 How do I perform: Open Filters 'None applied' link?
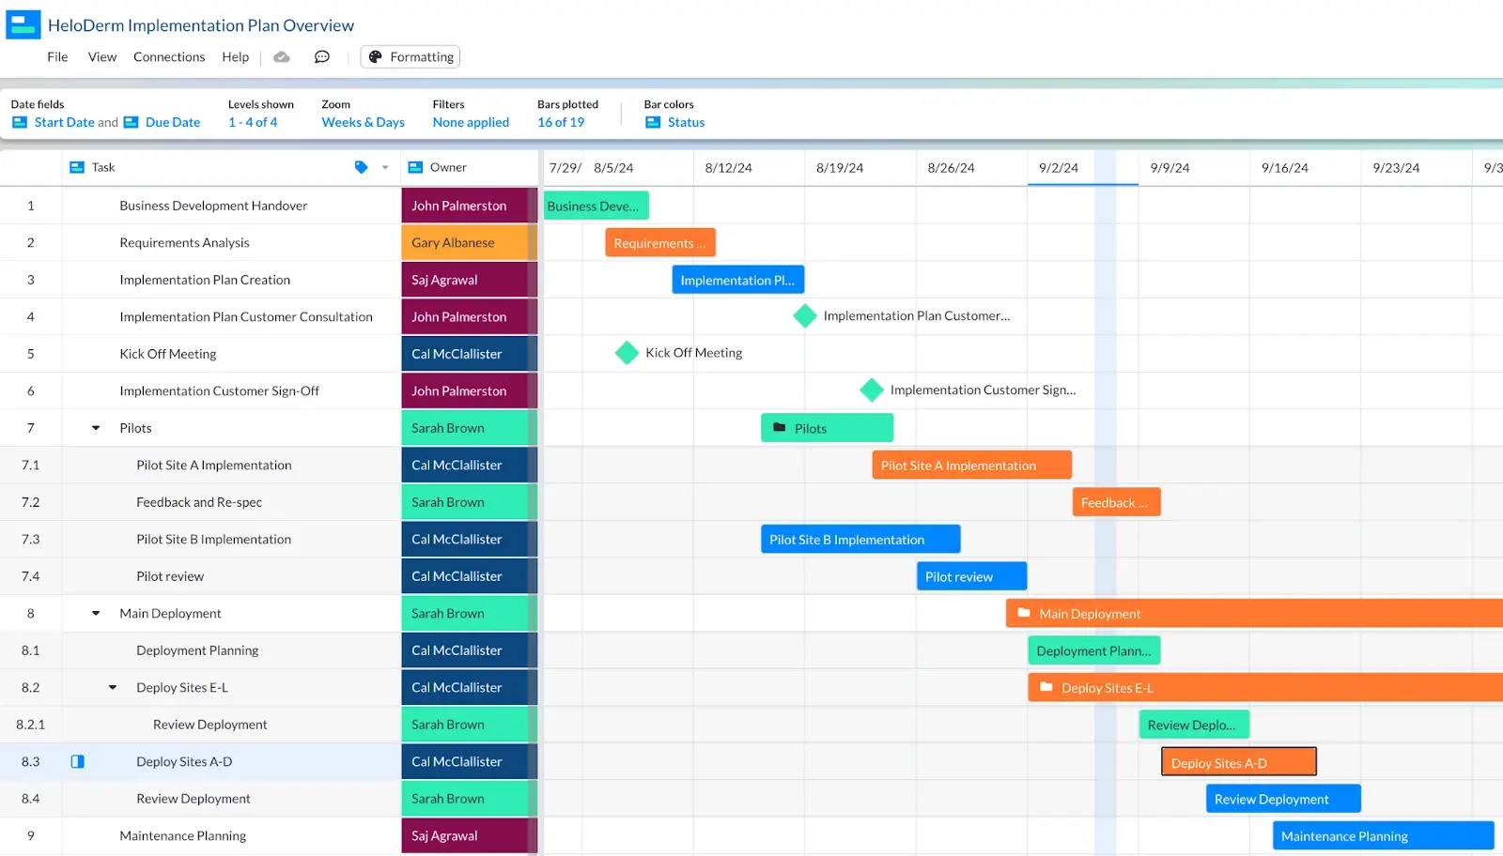[471, 123]
